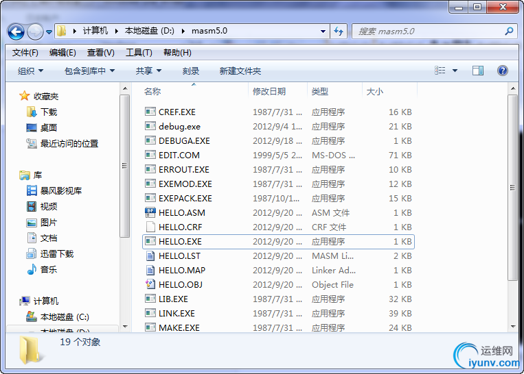The width and height of the screenshot is (524, 374).
Task: Select the HELLO.MAP document icon
Action: tap(150, 270)
